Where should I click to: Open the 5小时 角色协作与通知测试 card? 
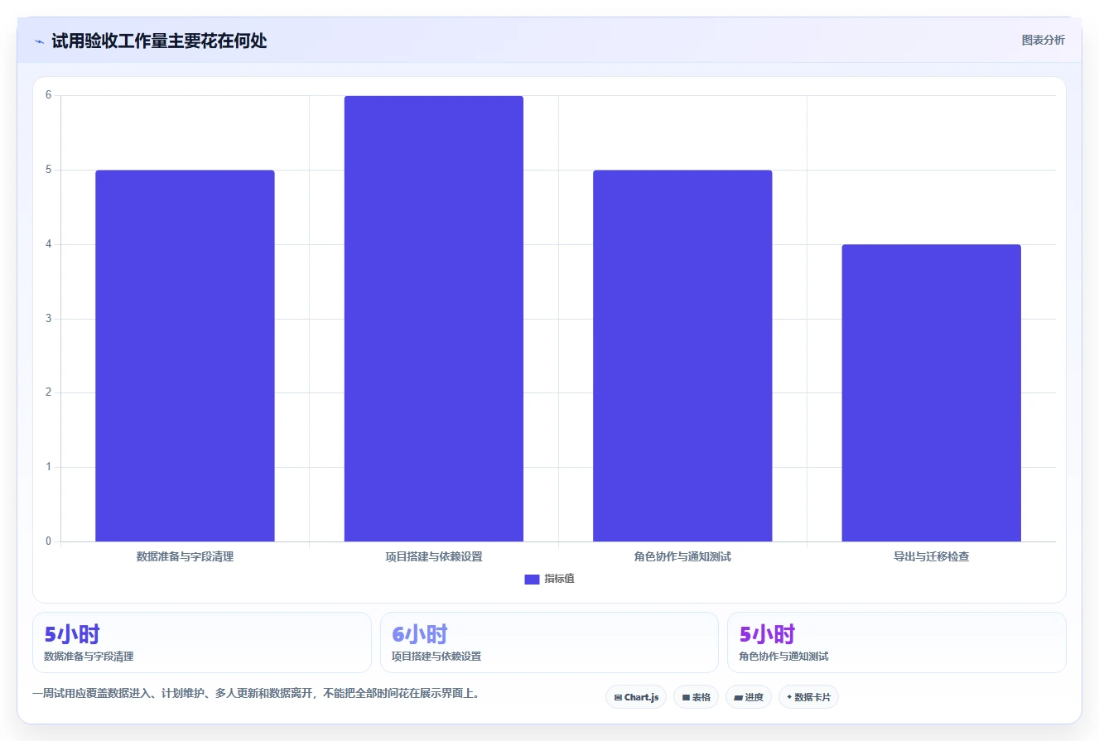coord(897,642)
